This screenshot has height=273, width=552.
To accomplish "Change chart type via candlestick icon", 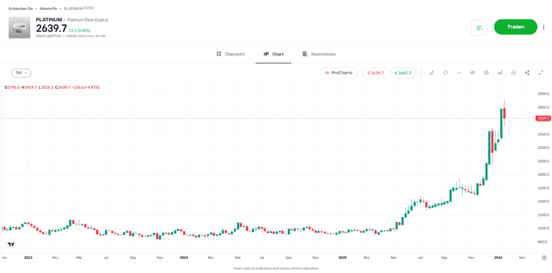I will point(473,73).
